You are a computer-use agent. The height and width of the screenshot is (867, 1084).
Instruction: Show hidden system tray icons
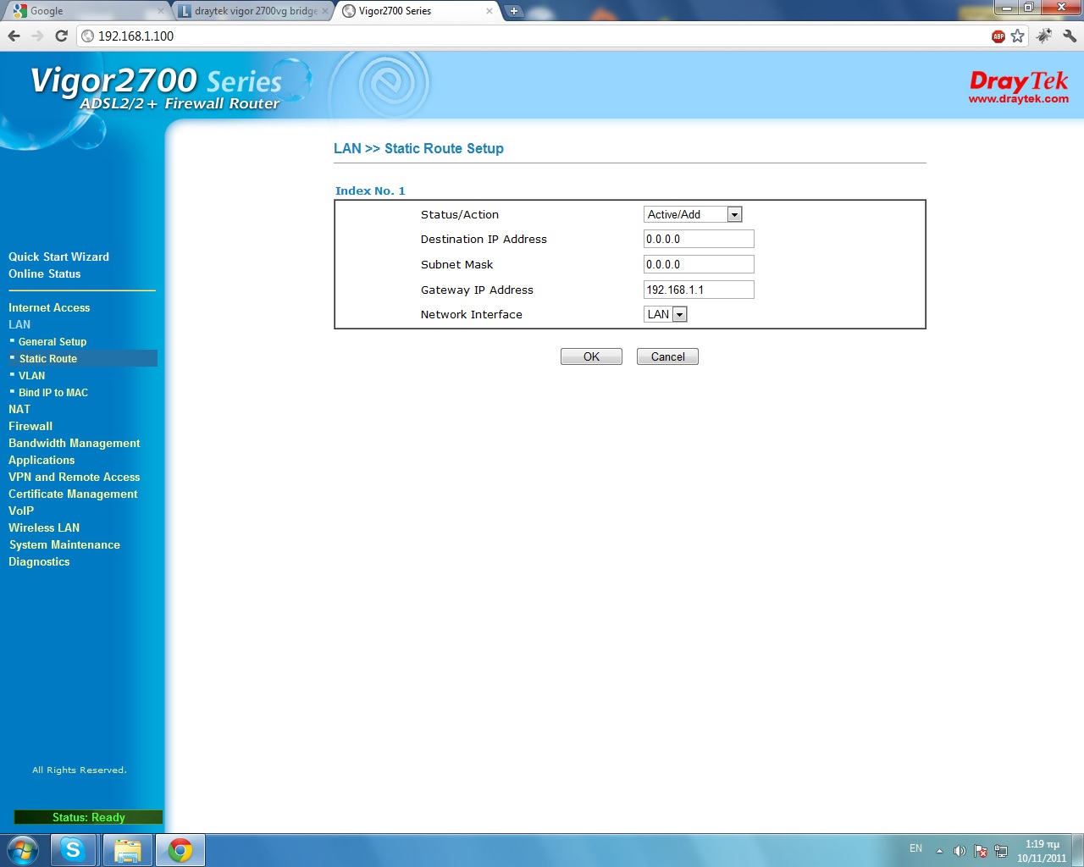pos(939,851)
